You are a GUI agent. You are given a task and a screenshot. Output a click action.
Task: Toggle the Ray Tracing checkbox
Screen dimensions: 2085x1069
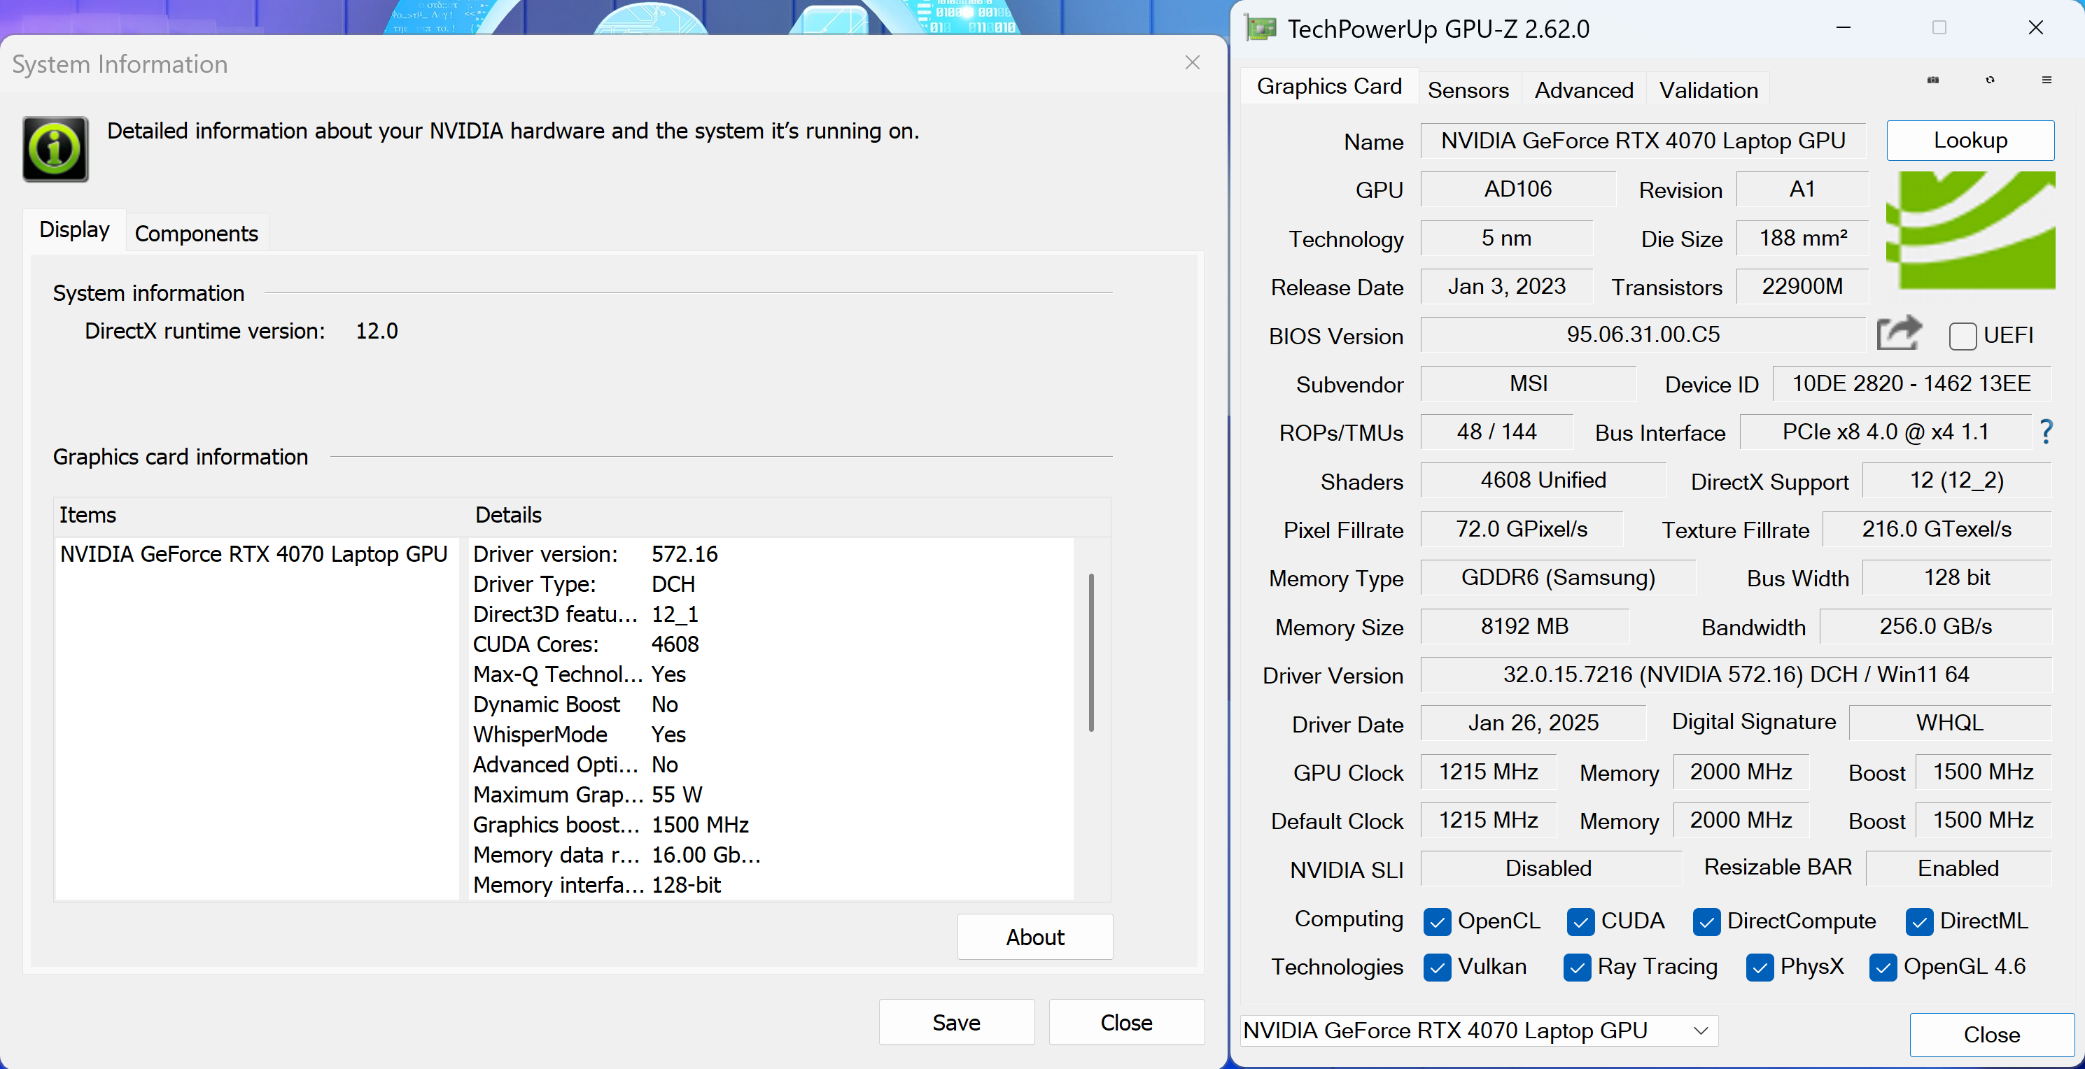(x=1577, y=967)
